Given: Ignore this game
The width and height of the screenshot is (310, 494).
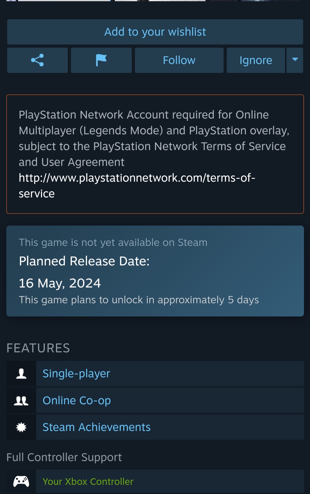Looking at the screenshot, I should (x=256, y=60).
